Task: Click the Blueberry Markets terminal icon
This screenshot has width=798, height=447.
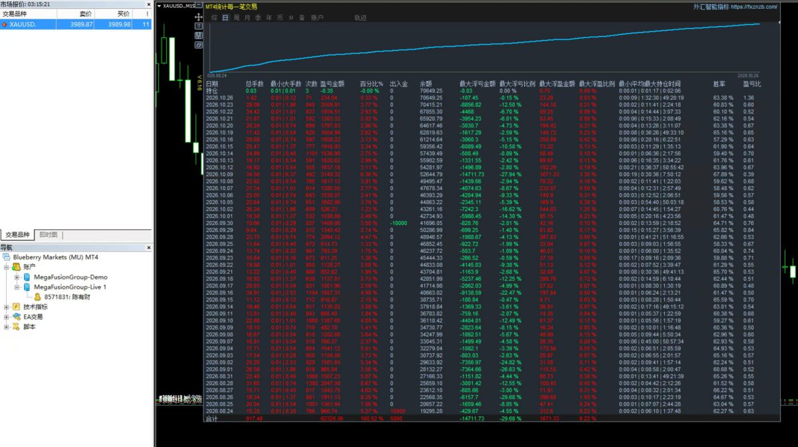Action: (7, 256)
